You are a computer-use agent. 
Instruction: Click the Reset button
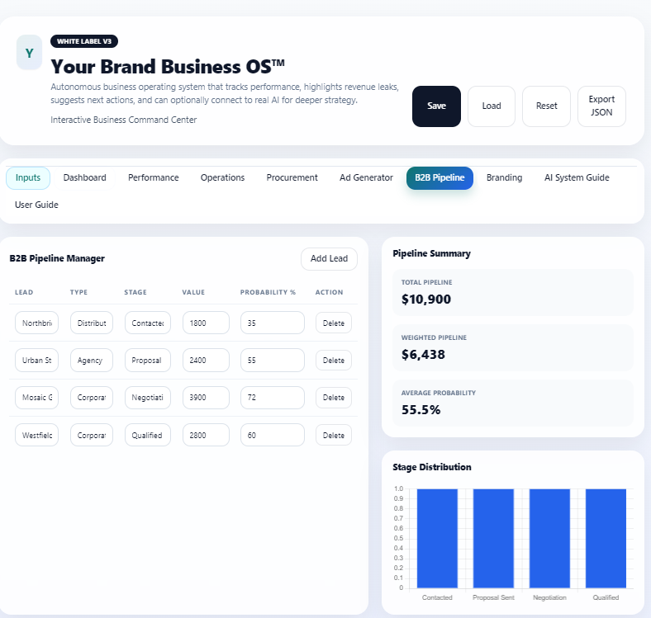click(x=546, y=106)
